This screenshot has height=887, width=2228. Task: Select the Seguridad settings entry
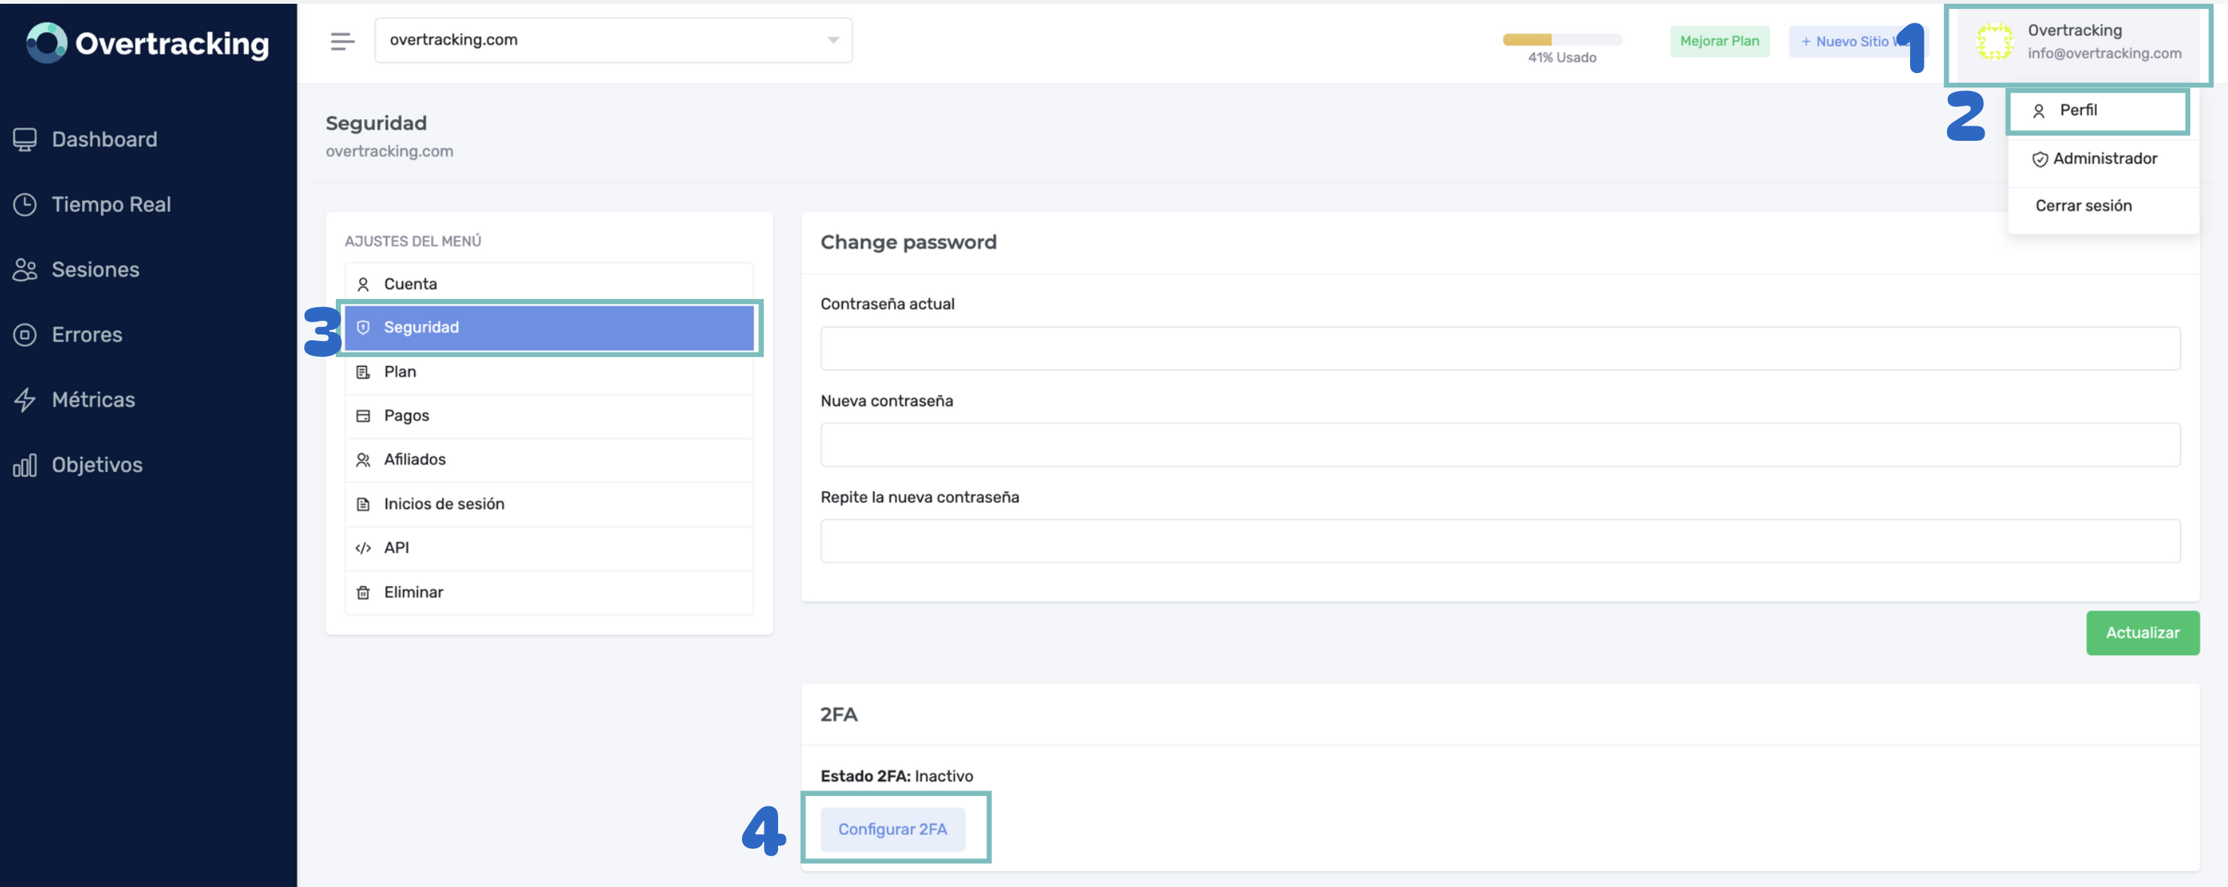pos(549,328)
